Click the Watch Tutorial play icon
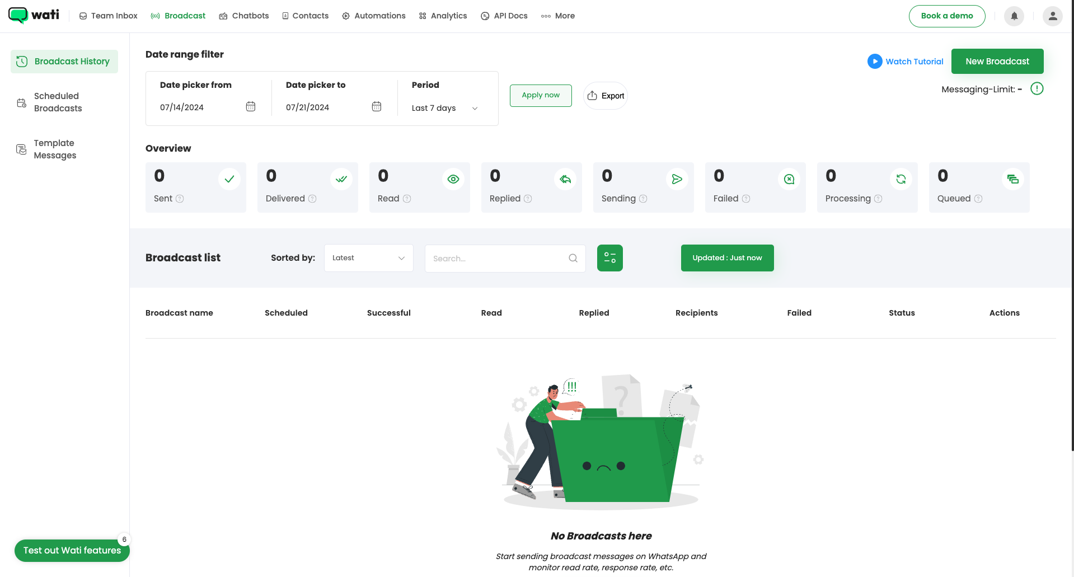1074x577 pixels. [x=874, y=62]
